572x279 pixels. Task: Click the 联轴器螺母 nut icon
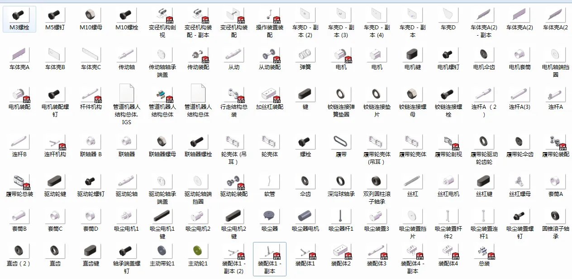162,142
